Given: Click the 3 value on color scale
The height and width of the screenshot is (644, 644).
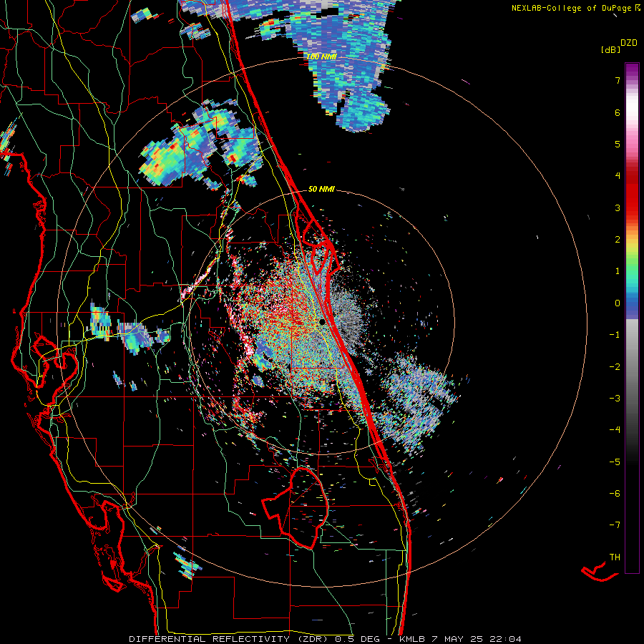Looking at the screenshot, I should point(618,208).
